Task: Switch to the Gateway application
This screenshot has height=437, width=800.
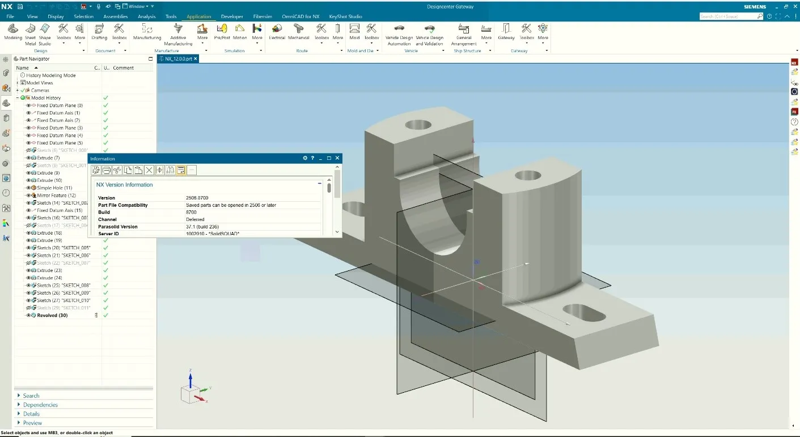Action: tap(506, 32)
